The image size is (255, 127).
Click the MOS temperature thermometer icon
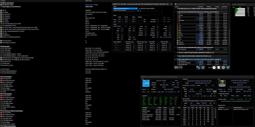coord(177,17)
